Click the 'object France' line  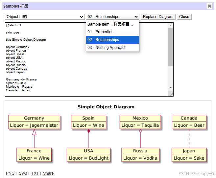tap(16, 51)
